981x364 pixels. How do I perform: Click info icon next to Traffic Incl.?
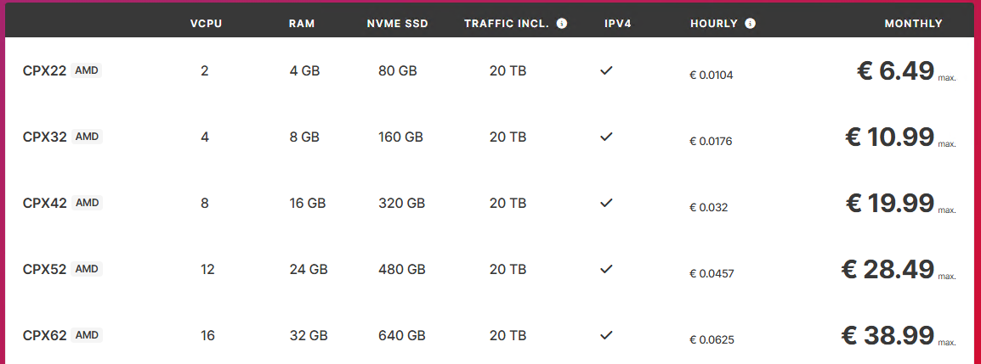pyautogui.click(x=562, y=24)
